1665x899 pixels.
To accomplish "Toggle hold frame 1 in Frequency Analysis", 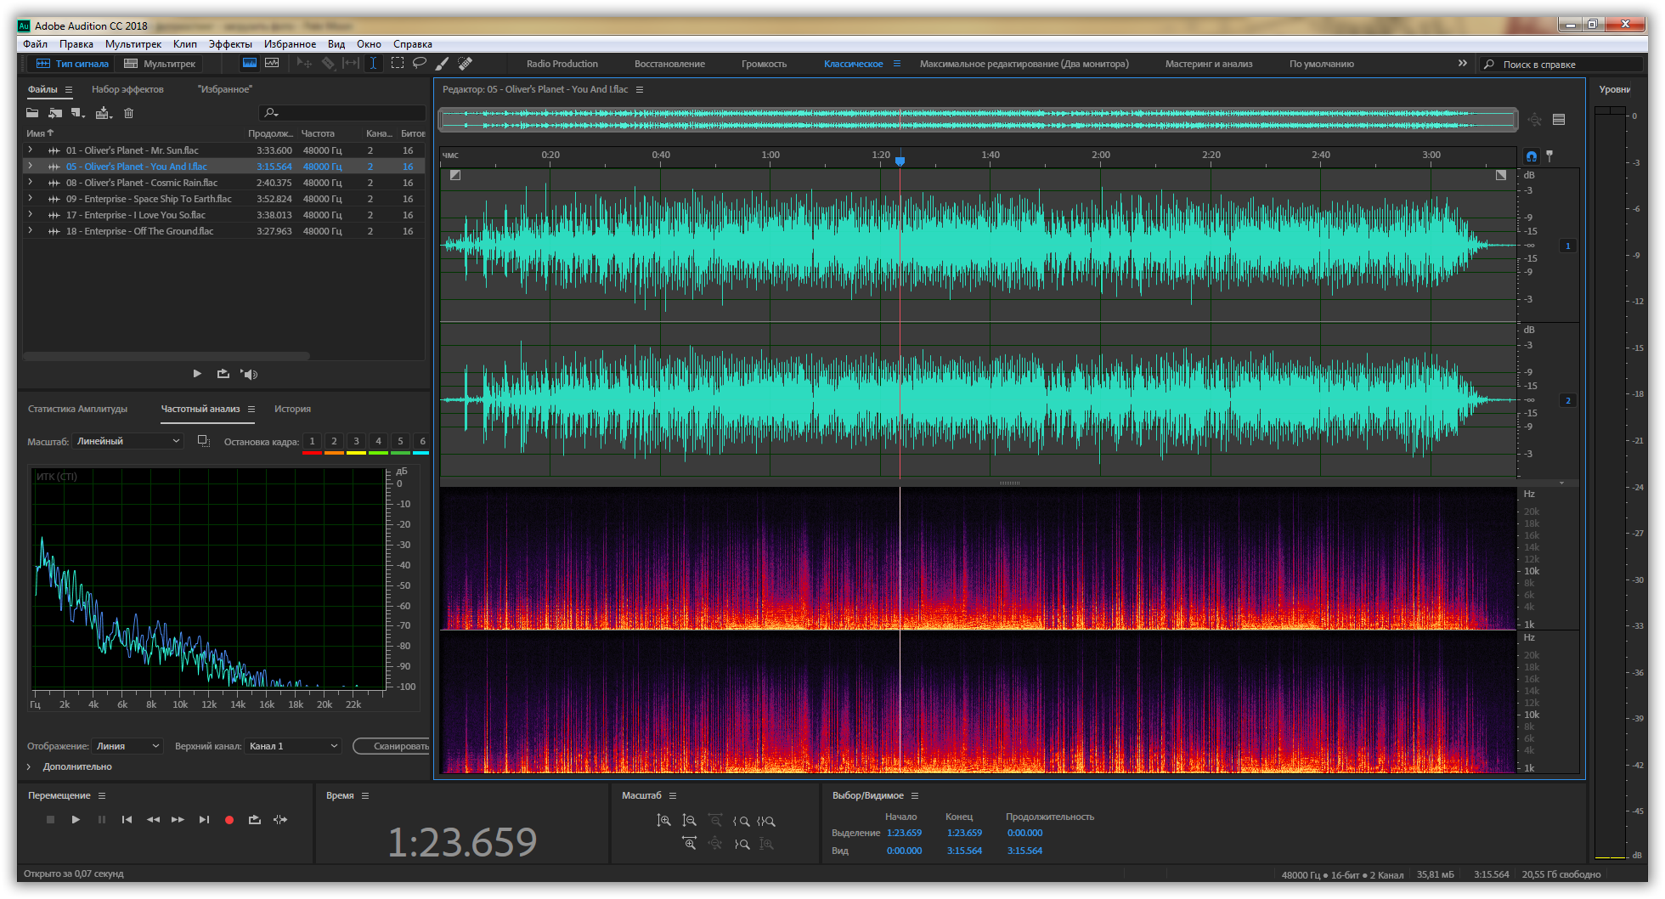I will coord(312,442).
